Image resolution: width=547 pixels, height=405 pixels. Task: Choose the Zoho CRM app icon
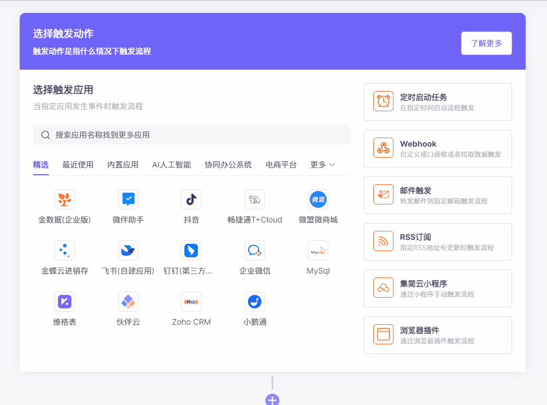pyautogui.click(x=191, y=302)
